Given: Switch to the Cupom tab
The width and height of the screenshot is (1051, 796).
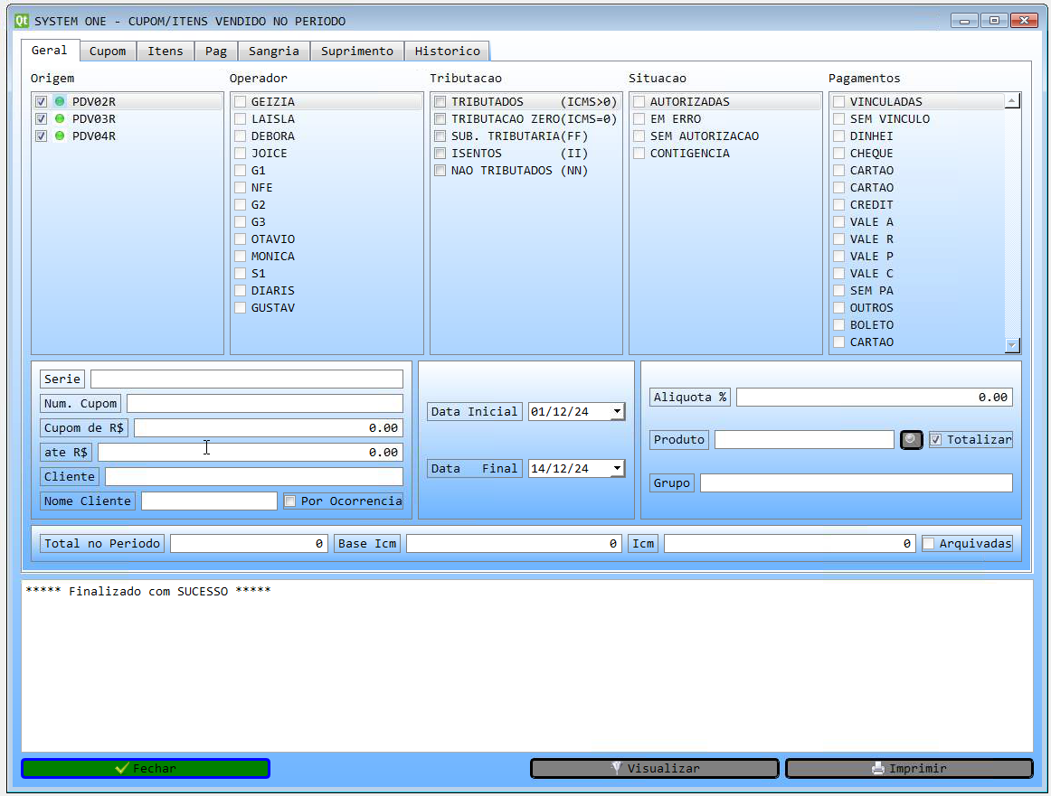Looking at the screenshot, I should click(x=108, y=52).
